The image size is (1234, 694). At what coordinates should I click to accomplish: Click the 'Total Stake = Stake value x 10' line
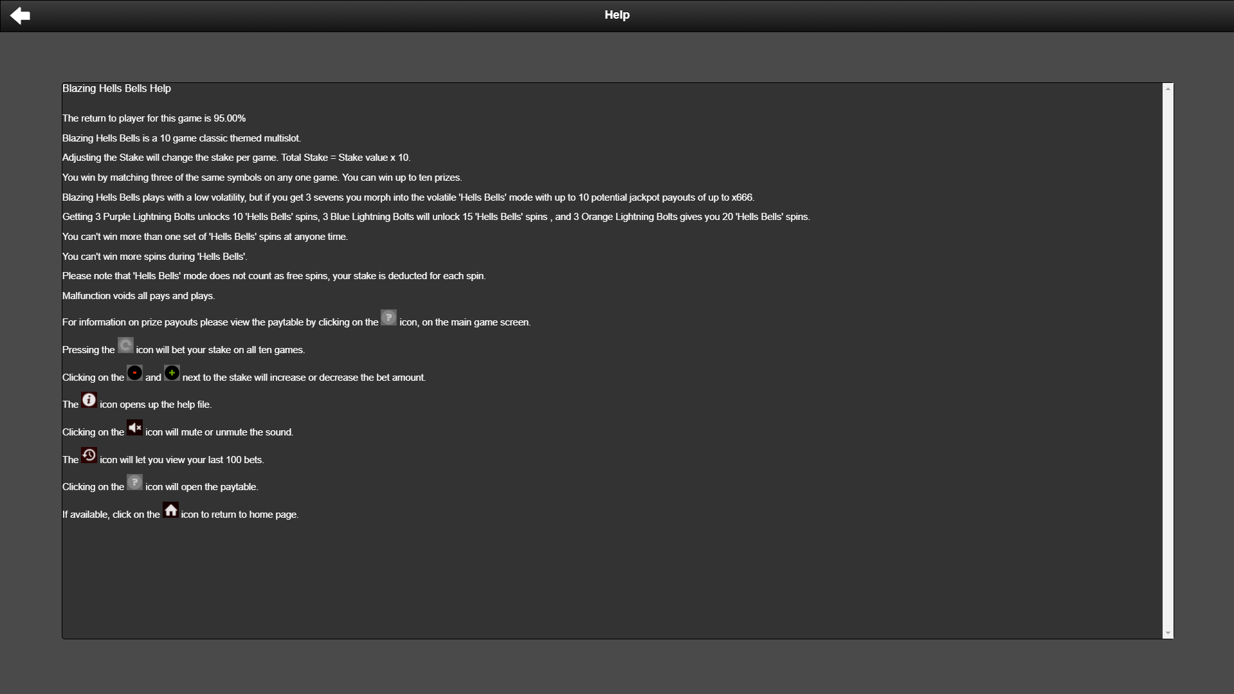point(236,158)
